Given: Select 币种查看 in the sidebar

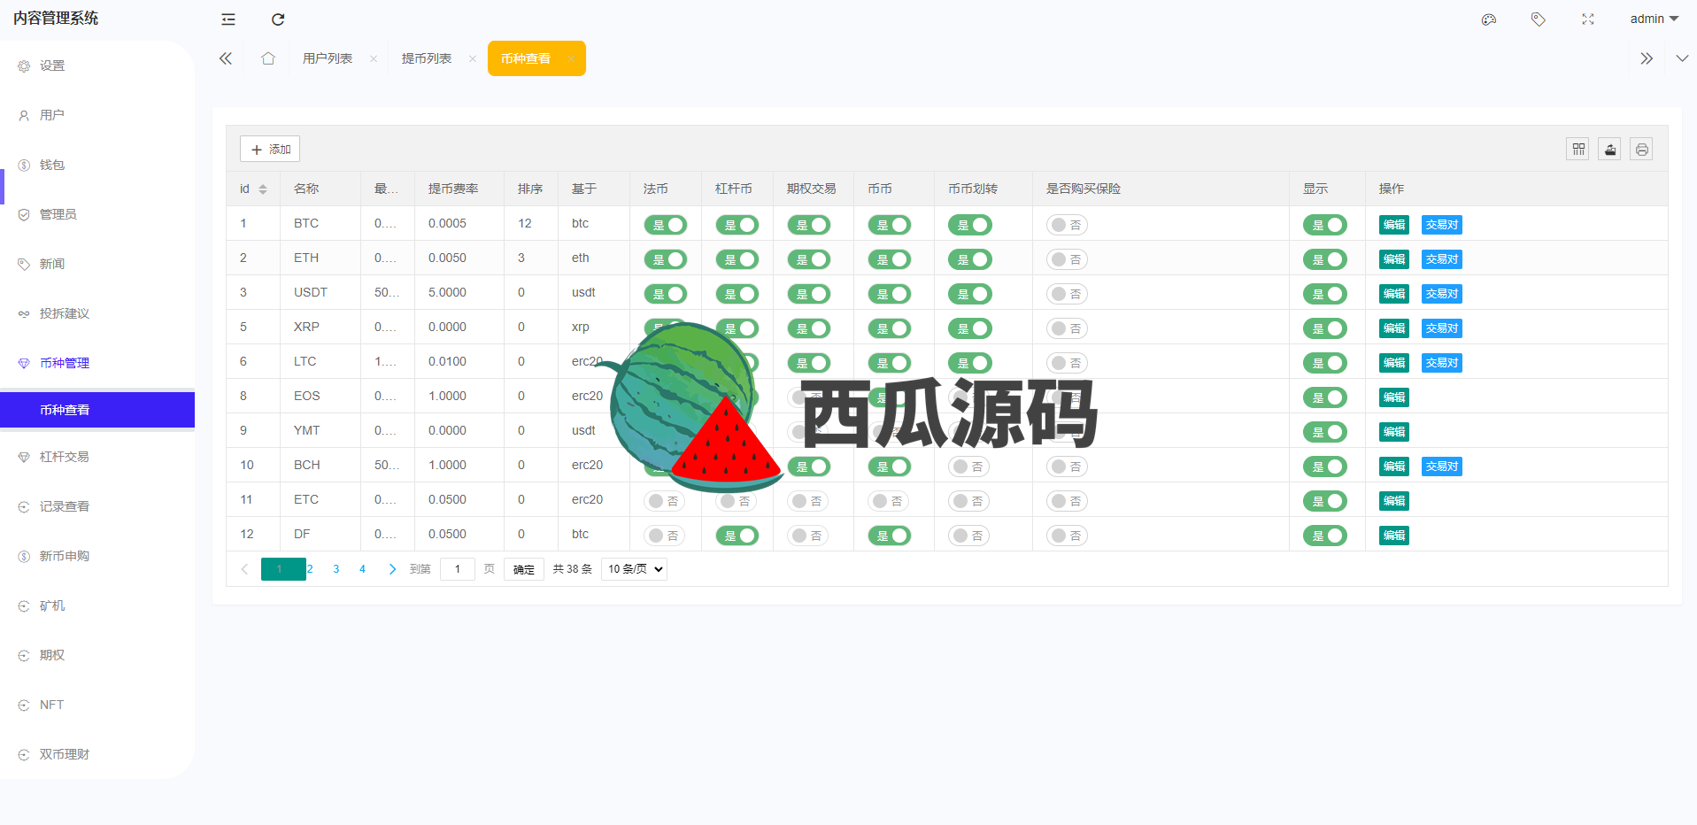Looking at the screenshot, I should tap(97, 410).
